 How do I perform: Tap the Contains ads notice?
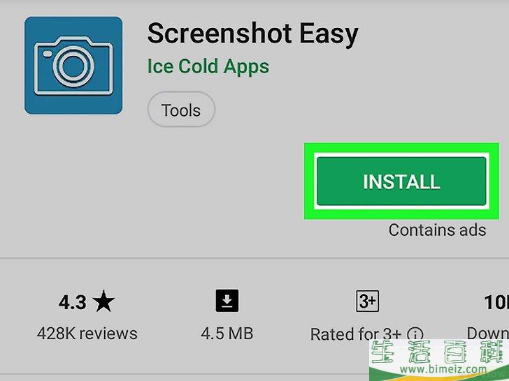(437, 230)
